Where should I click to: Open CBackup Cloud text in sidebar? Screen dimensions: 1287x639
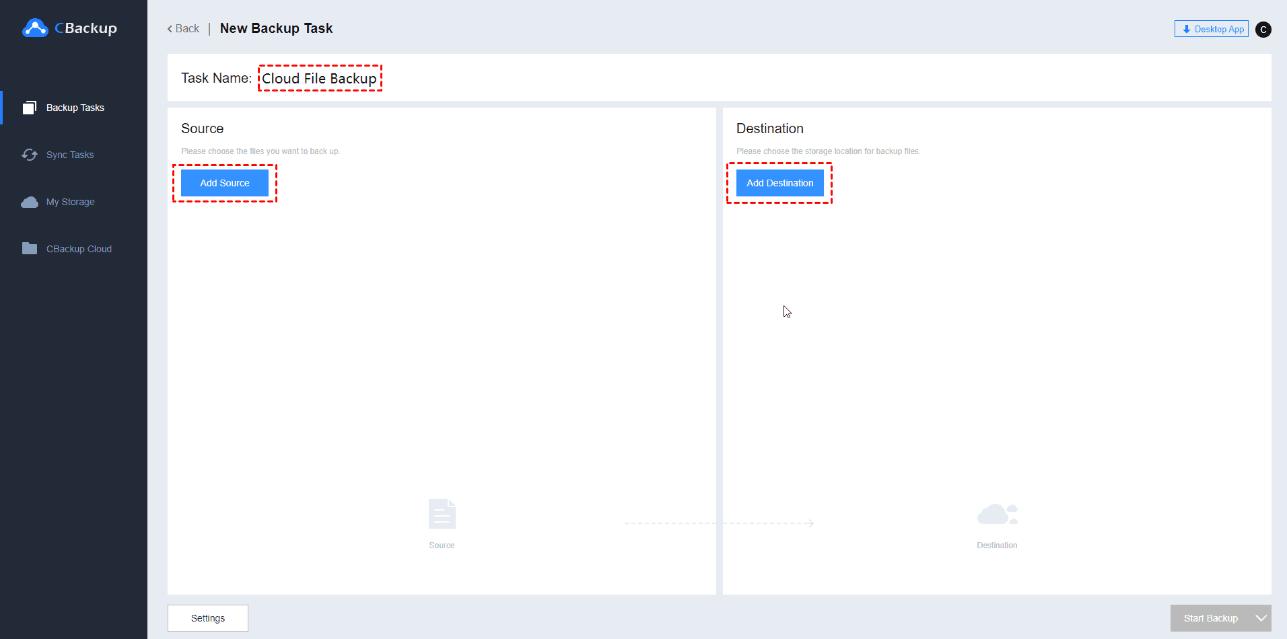(x=79, y=249)
